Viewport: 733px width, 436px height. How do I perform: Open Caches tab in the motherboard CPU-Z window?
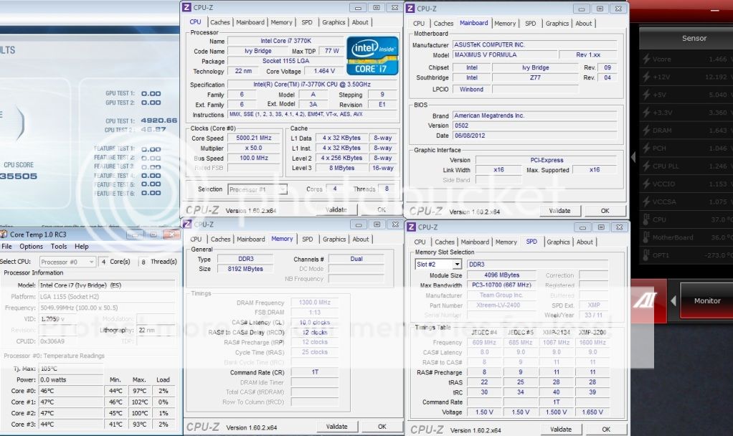(443, 24)
